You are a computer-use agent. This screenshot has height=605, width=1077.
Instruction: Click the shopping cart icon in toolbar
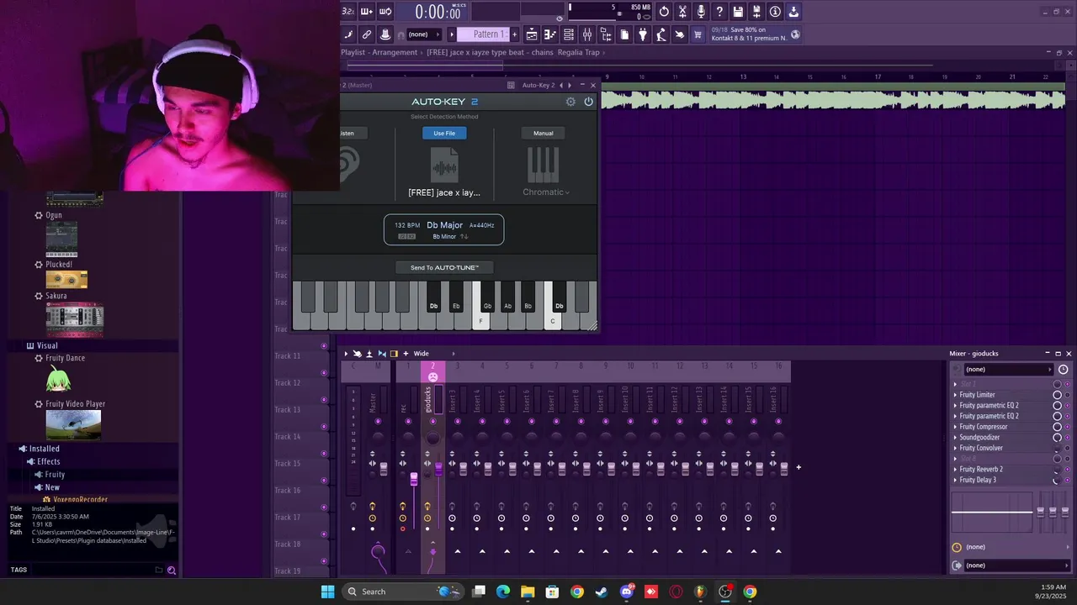click(698, 34)
